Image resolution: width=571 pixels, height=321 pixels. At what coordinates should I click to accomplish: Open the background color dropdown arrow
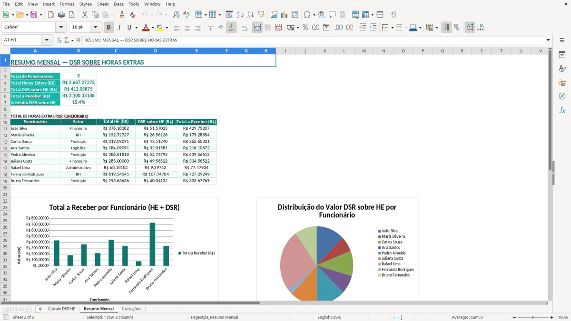click(x=167, y=28)
